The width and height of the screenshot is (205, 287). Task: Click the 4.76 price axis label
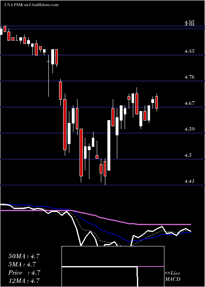pyautogui.click(x=189, y=77)
